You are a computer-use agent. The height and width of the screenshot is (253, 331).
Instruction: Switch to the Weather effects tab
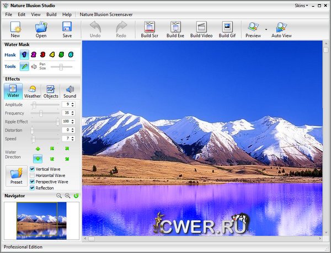point(32,91)
